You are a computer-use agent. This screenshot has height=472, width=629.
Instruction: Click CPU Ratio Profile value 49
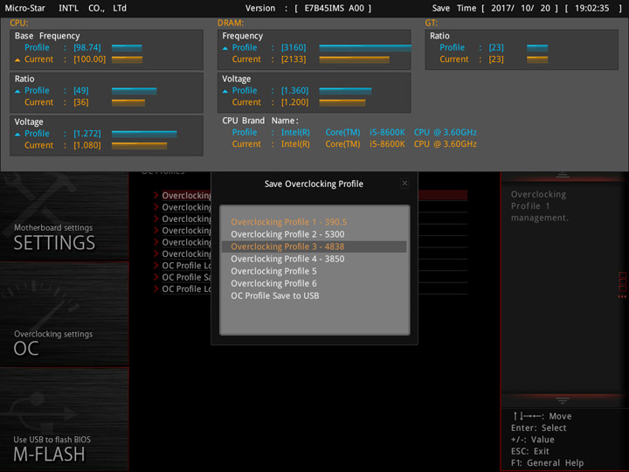[x=81, y=90]
